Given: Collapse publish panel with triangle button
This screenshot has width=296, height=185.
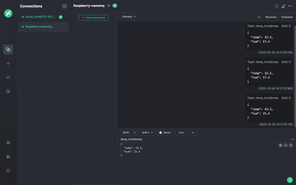Looking at the screenshot, I should pyautogui.click(x=193, y=133).
